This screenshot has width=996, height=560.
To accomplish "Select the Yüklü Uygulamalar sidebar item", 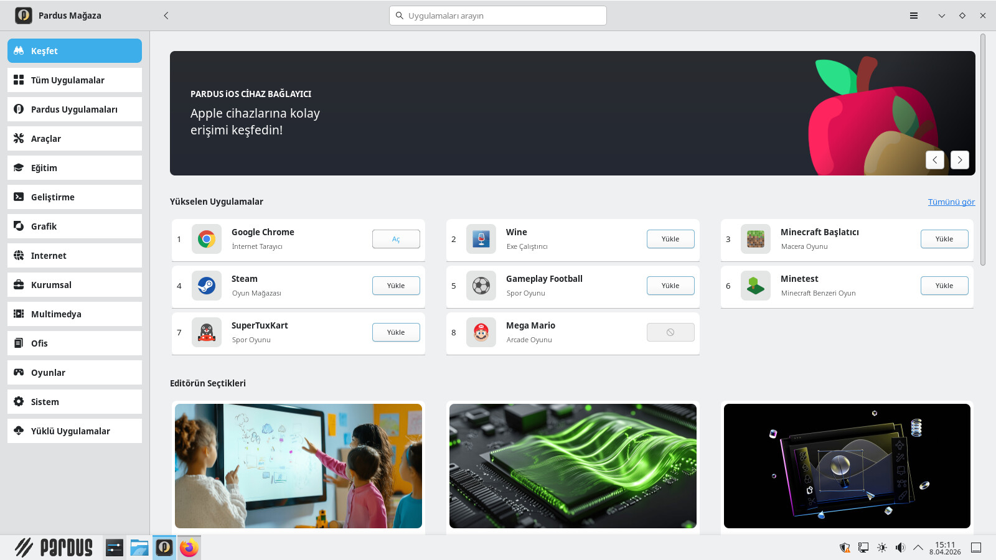I will coord(75,431).
